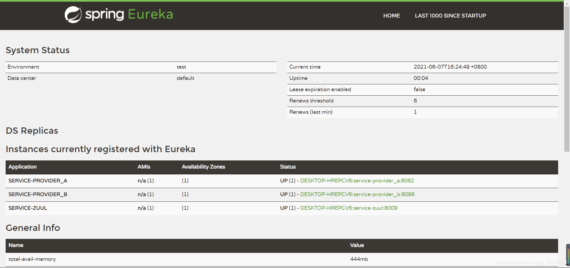The image size is (570, 268).
Task: Click the DS Replicas heading
Action: click(32, 131)
